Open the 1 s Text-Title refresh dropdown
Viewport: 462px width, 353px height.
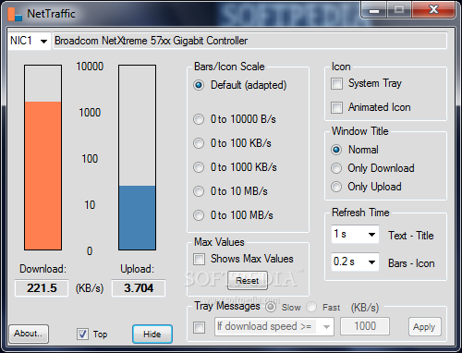tap(355, 235)
